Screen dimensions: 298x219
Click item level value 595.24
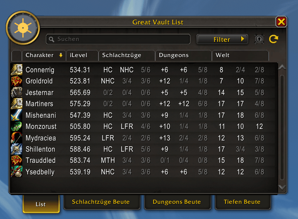click(x=80, y=138)
